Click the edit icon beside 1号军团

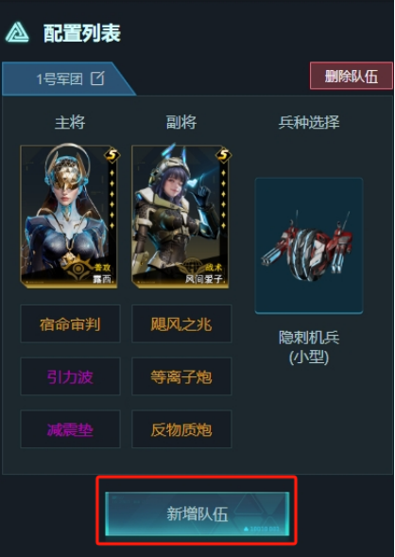(97, 78)
